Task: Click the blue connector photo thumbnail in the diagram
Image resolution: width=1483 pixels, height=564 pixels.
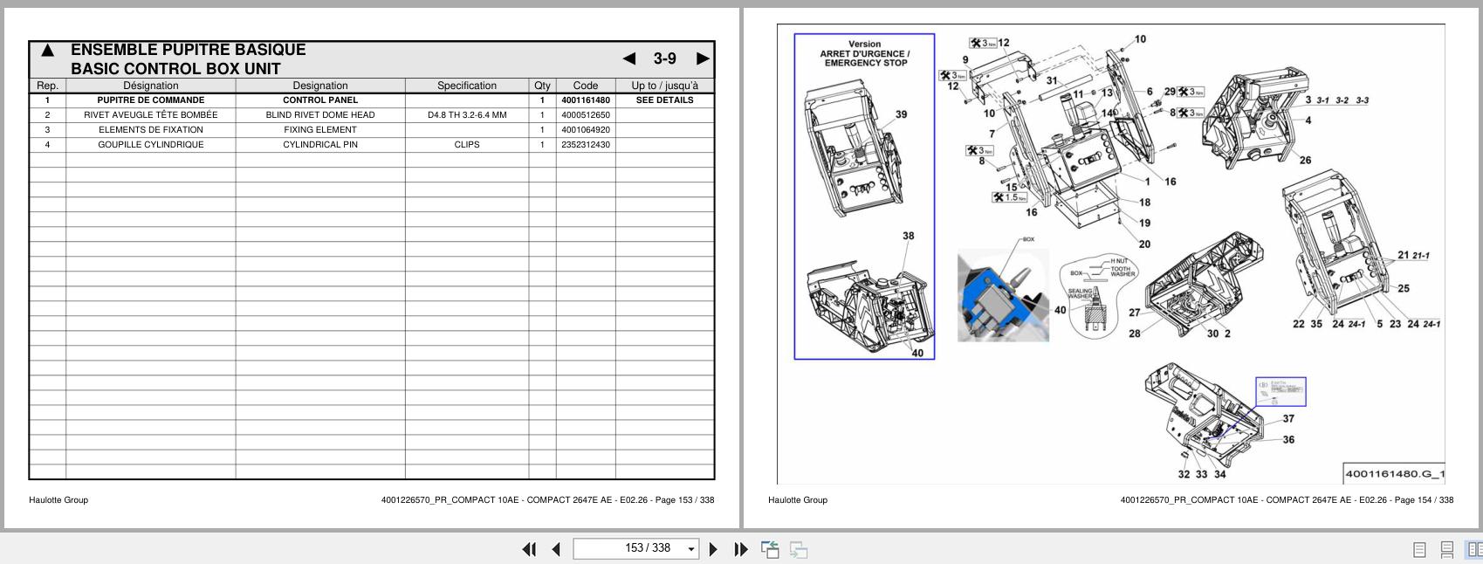Action: pos(1003,295)
